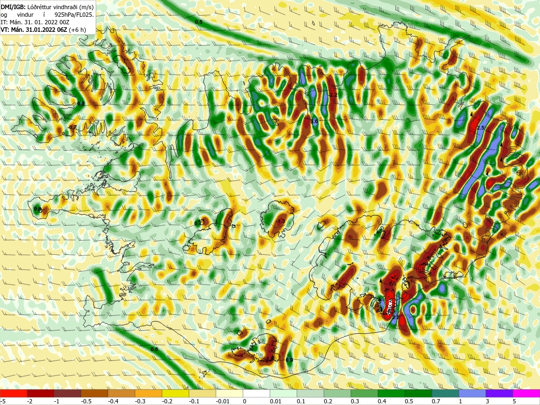
Task: Select the dark green swatch above 0.5
Action: pyautogui.click(x=418, y=393)
